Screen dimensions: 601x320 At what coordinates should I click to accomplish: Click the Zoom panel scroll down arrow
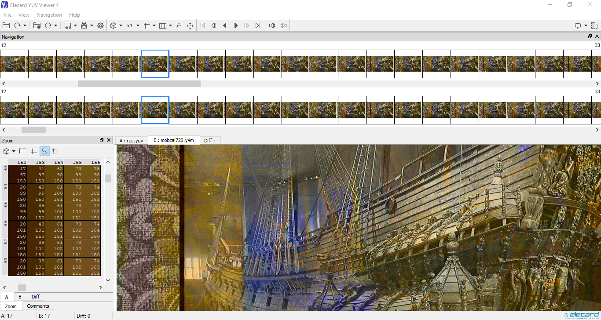pyautogui.click(x=108, y=280)
